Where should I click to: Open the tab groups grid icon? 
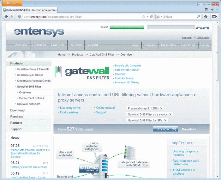(x=206, y=9)
